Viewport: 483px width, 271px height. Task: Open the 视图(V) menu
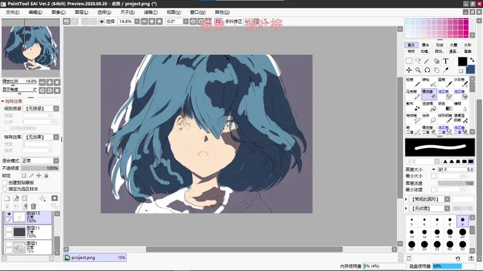point(173,12)
